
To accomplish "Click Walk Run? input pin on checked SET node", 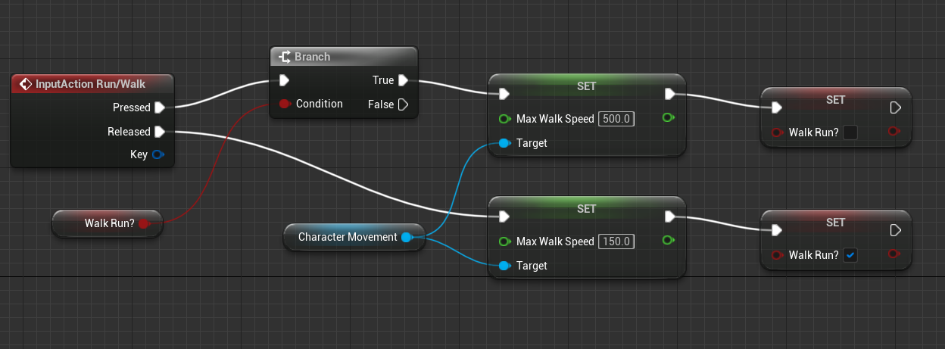I will (x=777, y=255).
